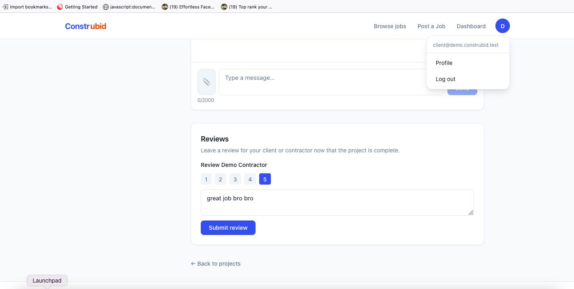Go to Browse jobs in navbar
This screenshot has height=289, width=574.
[x=390, y=26]
